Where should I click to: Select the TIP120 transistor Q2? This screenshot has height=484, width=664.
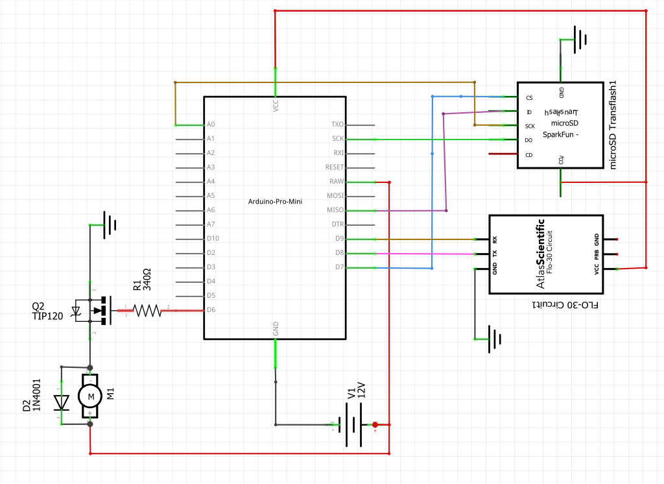point(97,310)
